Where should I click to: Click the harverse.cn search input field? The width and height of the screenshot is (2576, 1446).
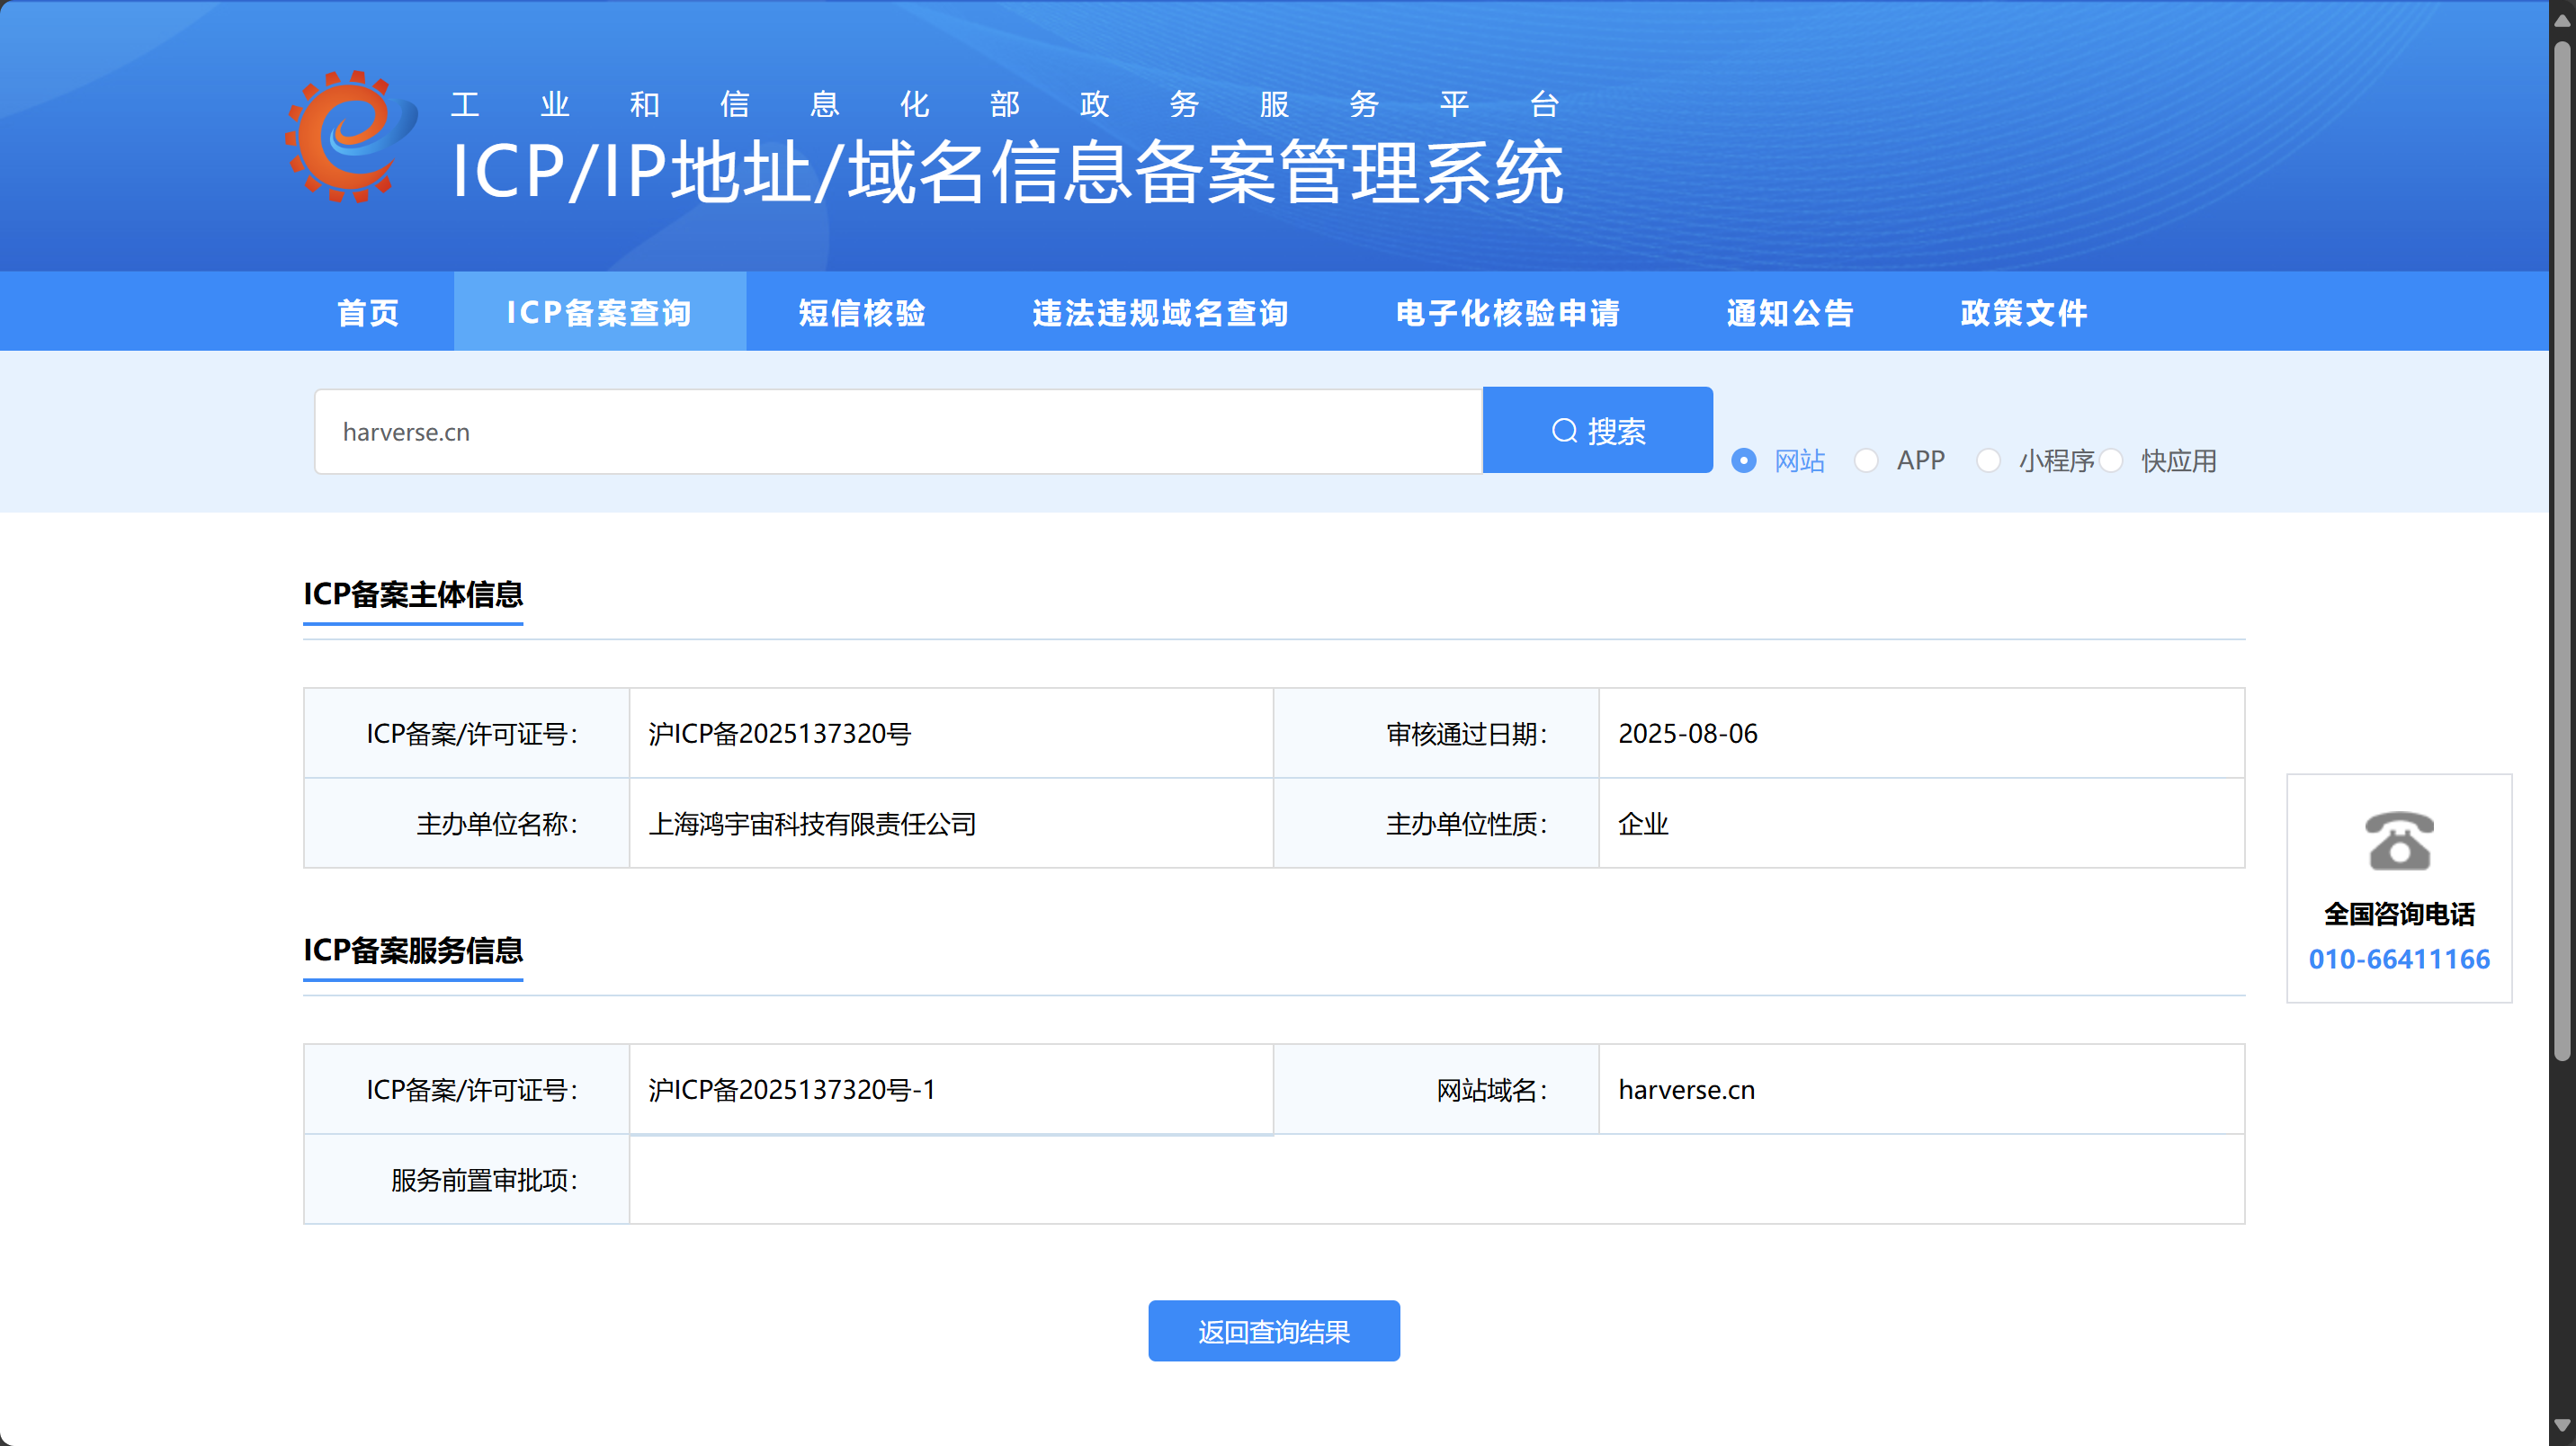897,432
